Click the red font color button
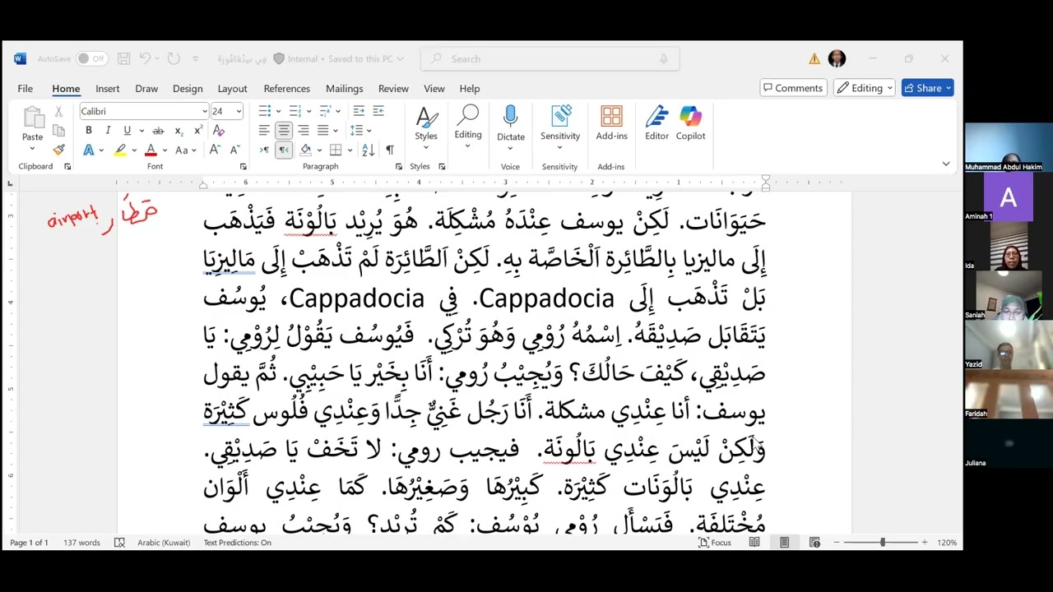This screenshot has width=1053, height=592. point(151,150)
